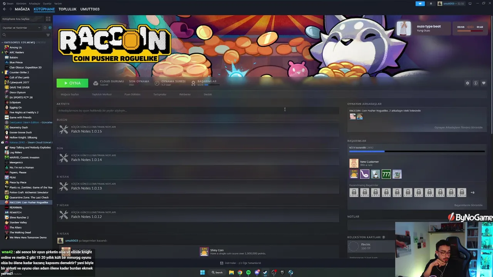Click the Cloud Durumu status icon
Viewport: 493px width, 277px height.
pyautogui.click(x=96, y=83)
